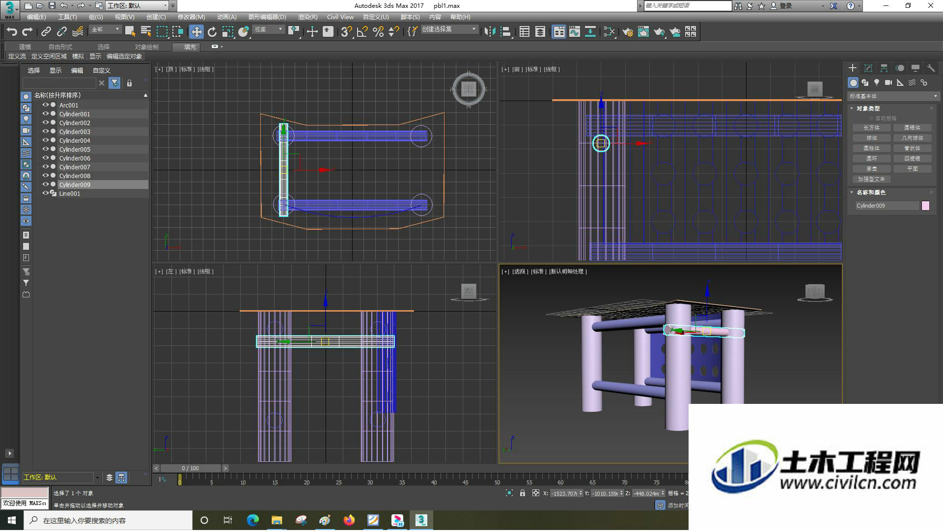Open Select by Name list tool
This screenshot has height=531, width=943.
click(146, 32)
